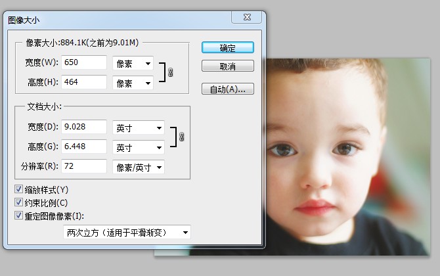Click the child portrait image on canvas

point(347,156)
